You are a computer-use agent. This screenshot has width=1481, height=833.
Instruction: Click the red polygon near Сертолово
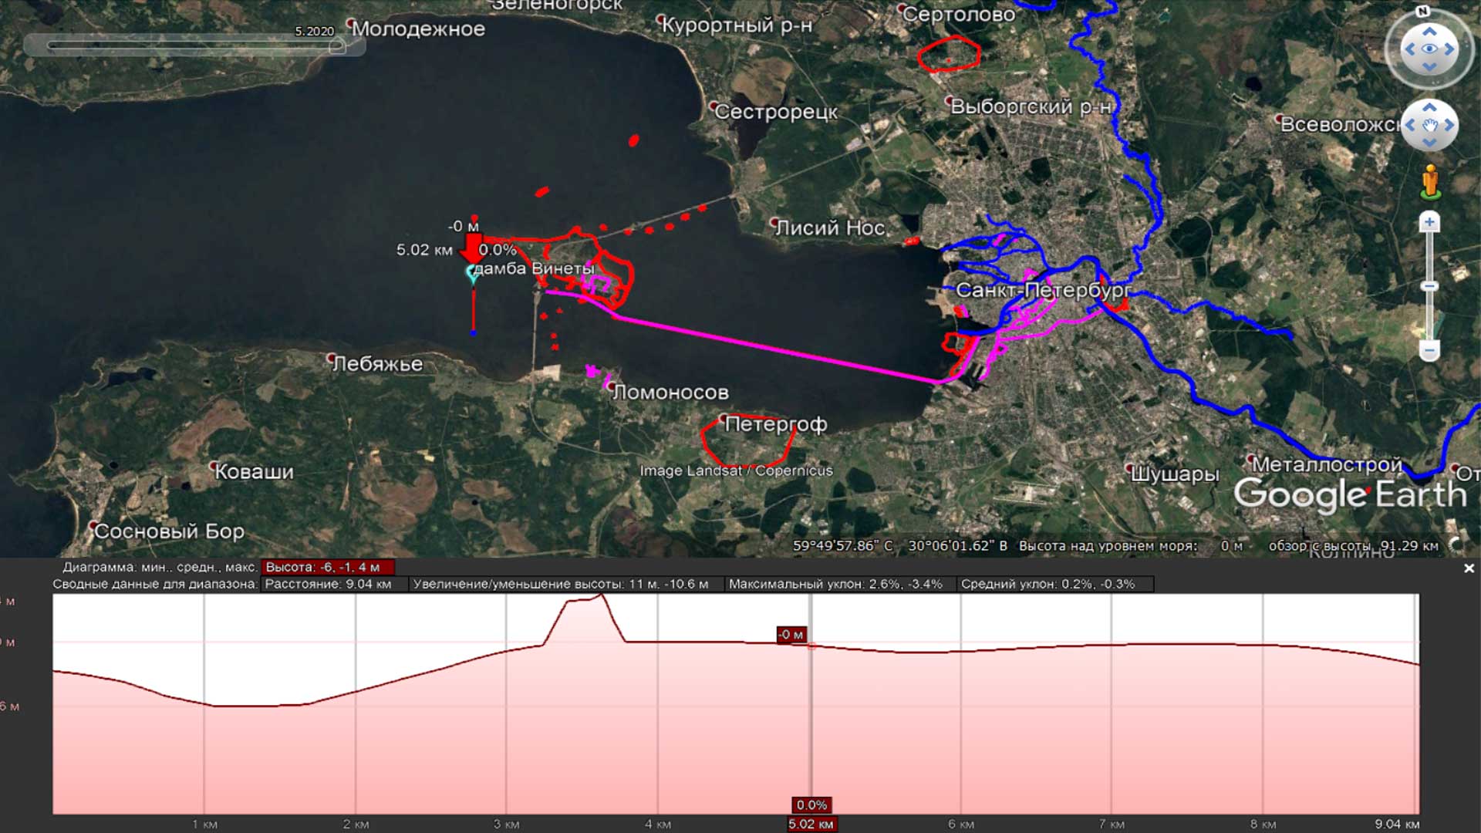(x=948, y=53)
